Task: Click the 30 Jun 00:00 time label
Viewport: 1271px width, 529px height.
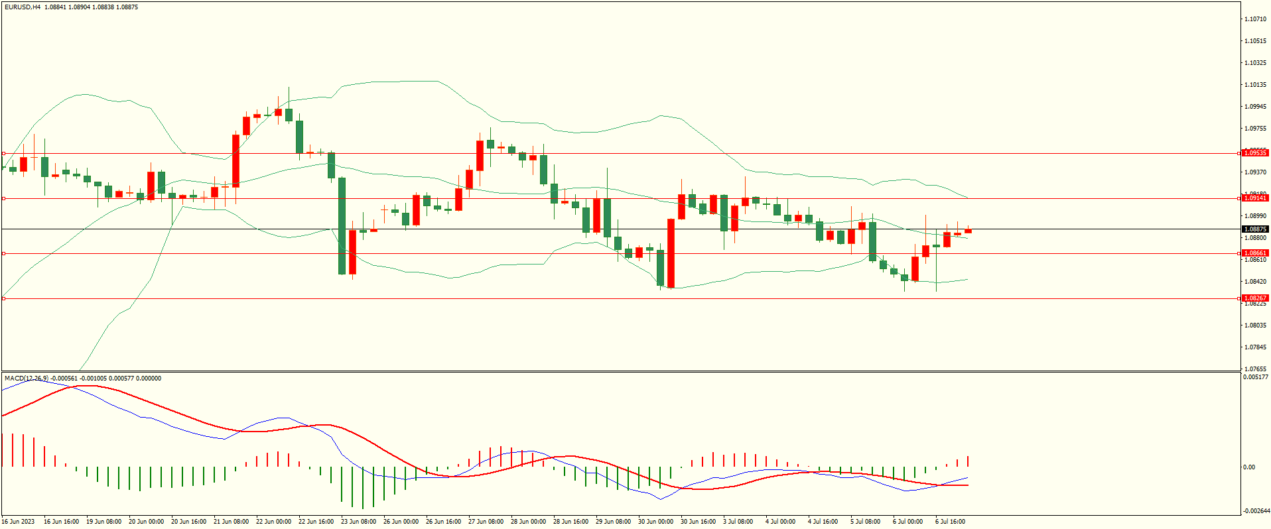Action: pyautogui.click(x=655, y=522)
